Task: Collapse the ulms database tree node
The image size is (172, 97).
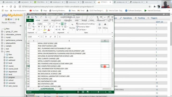Action: 2,51
